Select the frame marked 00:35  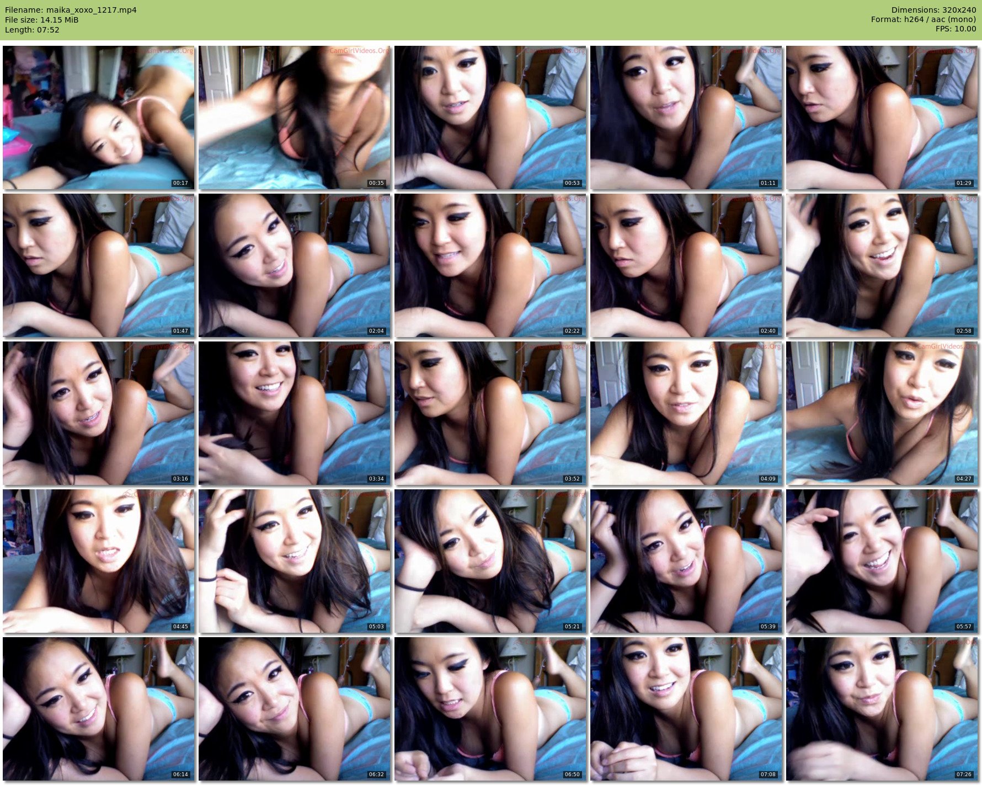click(x=294, y=118)
